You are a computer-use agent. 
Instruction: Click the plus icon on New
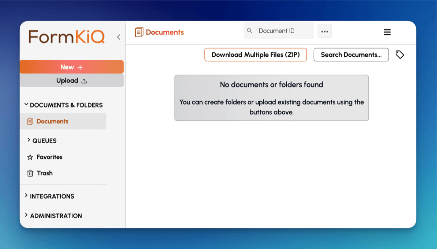tap(80, 67)
